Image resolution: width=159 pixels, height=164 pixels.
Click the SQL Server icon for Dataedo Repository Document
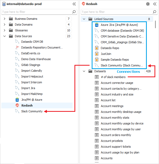coord(17,47)
